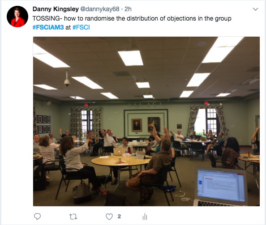The width and height of the screenshot is (266, 225).
Task: Click the security camera in the photo ceiling
Action: (x=67, y=79)
